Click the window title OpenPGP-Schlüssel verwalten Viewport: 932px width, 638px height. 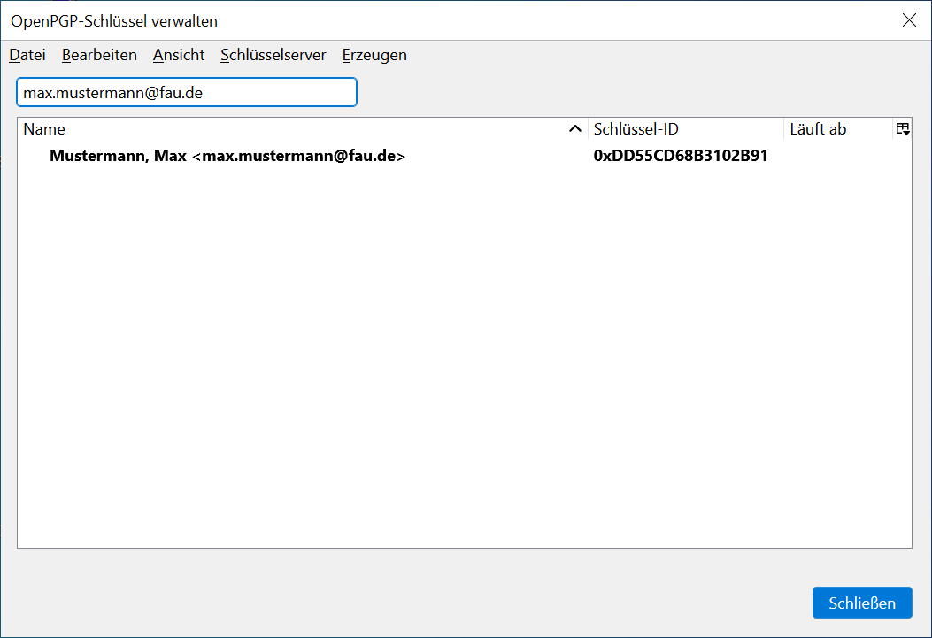coord(114,20)
